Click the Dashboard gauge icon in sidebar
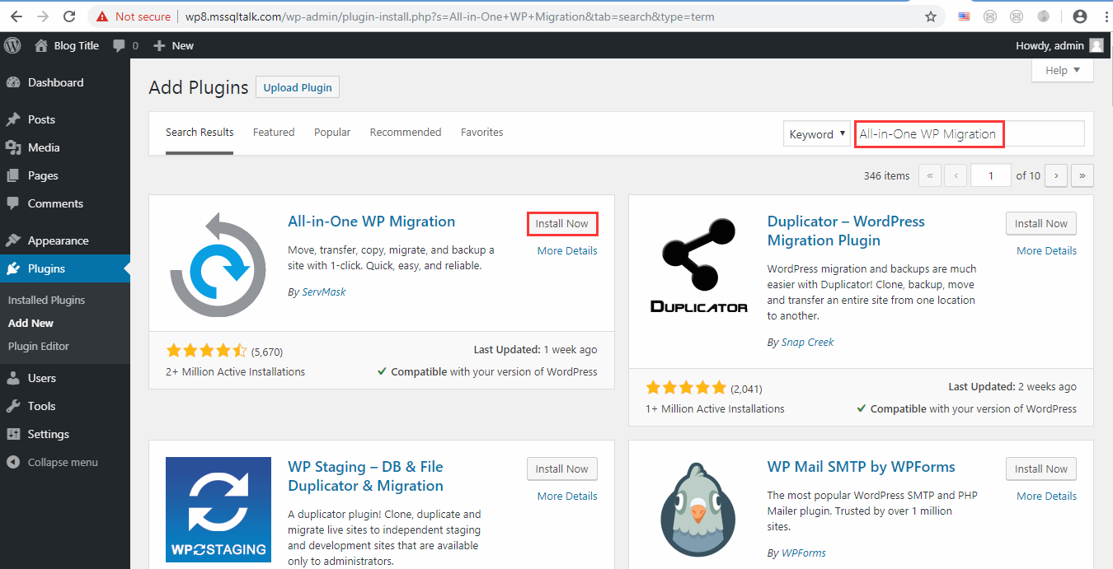The height and width of the screenshot is (569, 1113). 13,82
